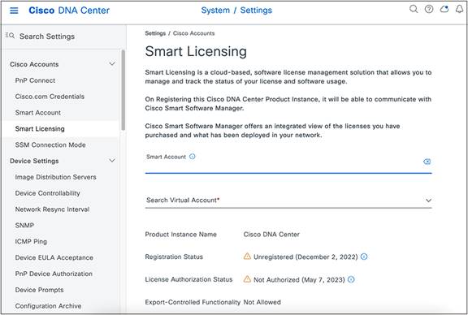Open Cisco.com Credentials settings
This screenshot has height=315, width=468.
point(50,97)
